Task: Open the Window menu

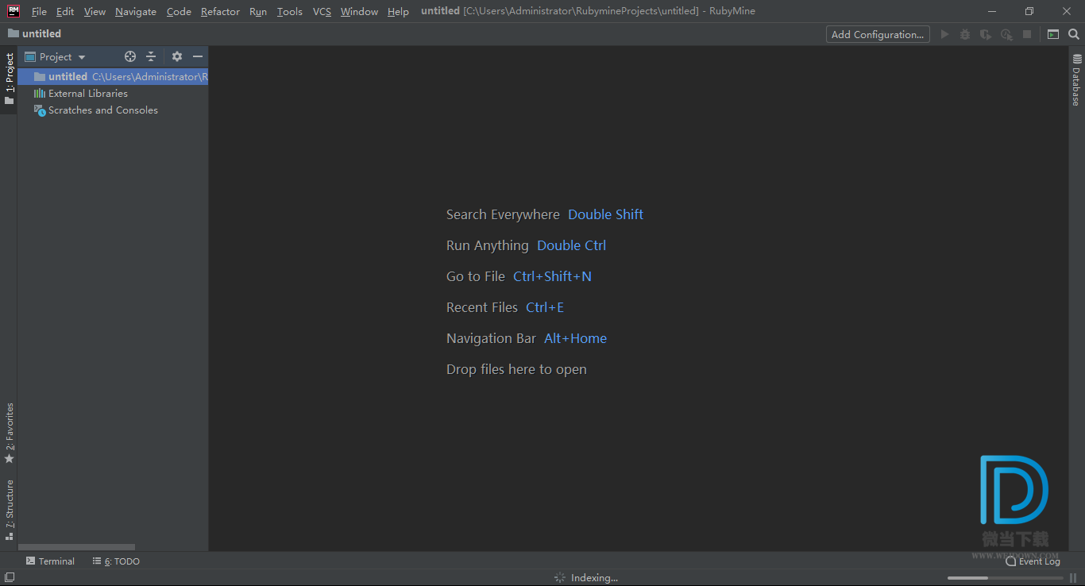Action: (x=359, y=11)
